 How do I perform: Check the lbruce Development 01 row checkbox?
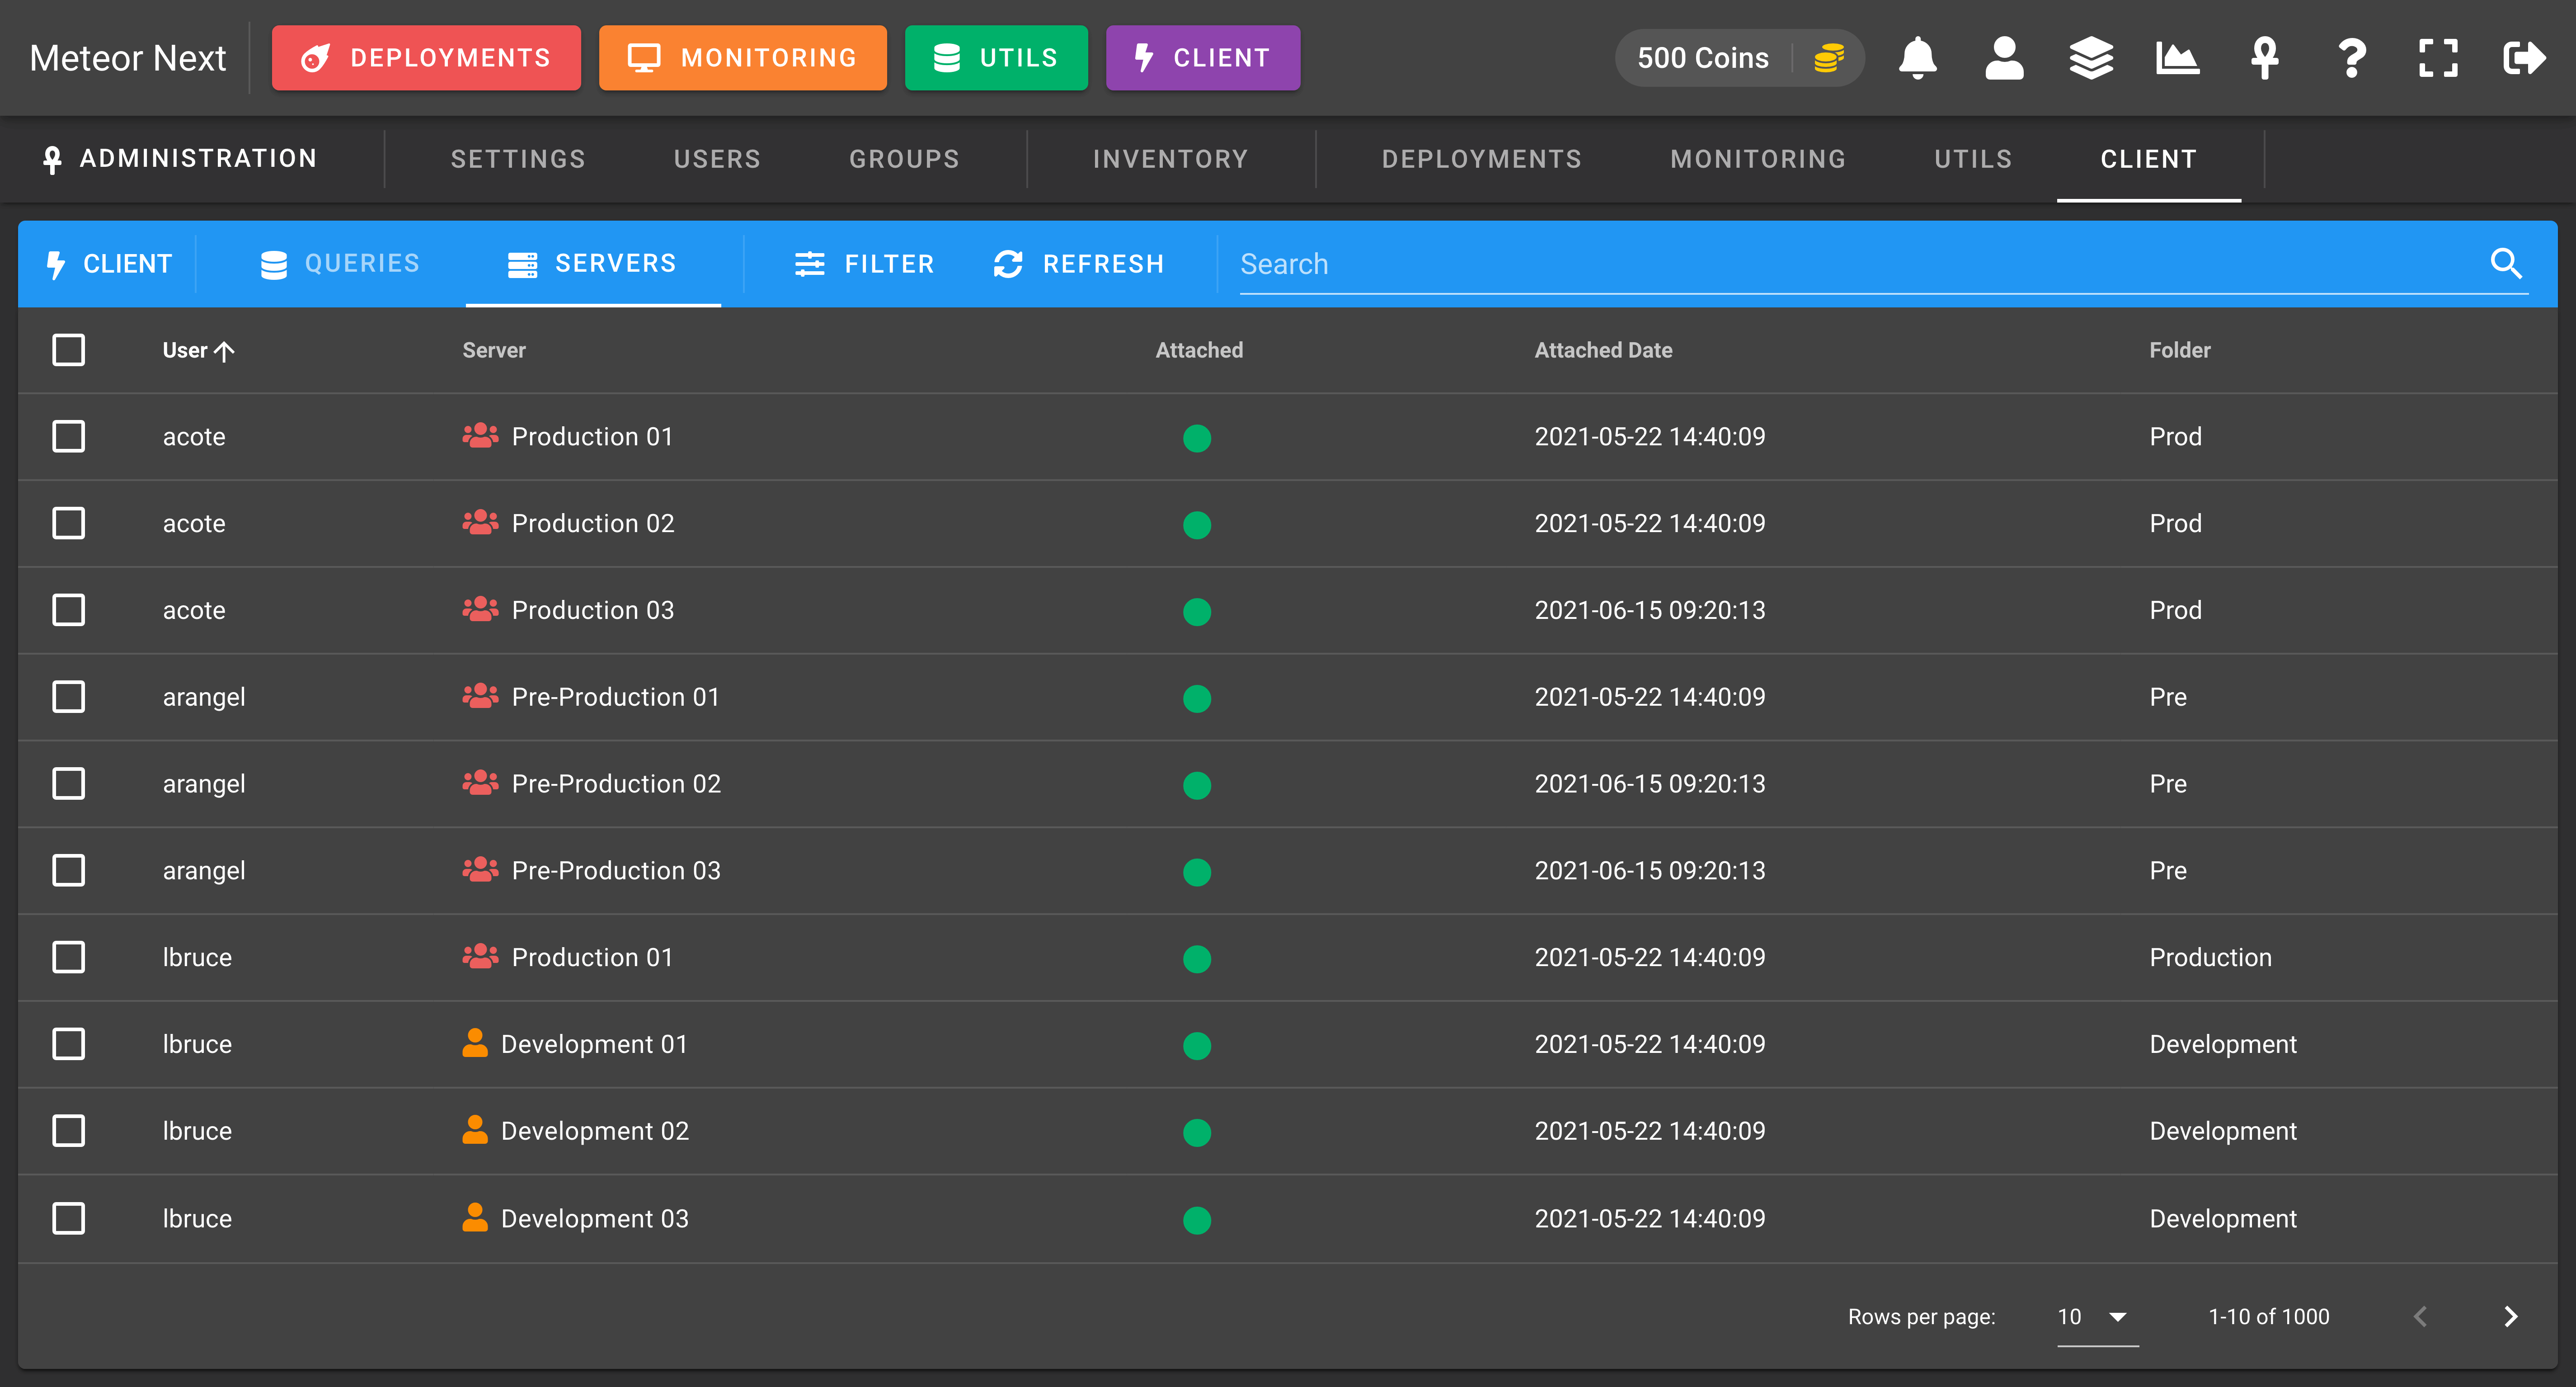(x=68, y=1044)
